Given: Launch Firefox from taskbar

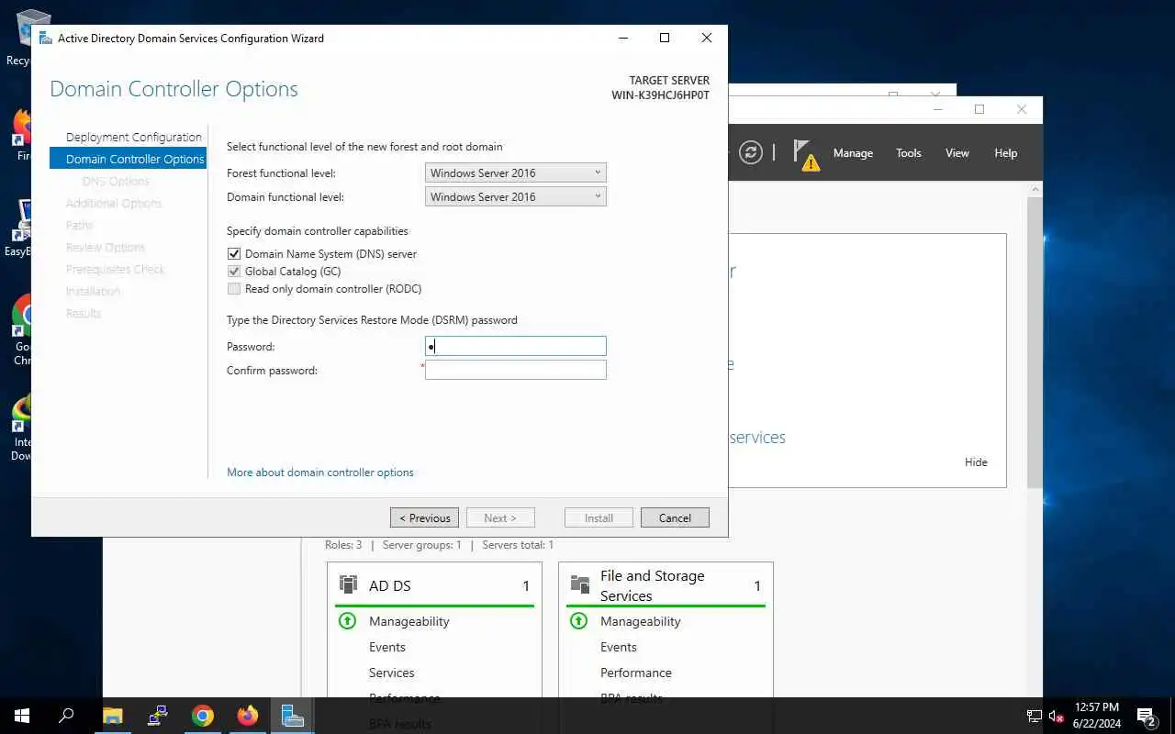Looking at the screenshot, I should click(x=247, y=716).
